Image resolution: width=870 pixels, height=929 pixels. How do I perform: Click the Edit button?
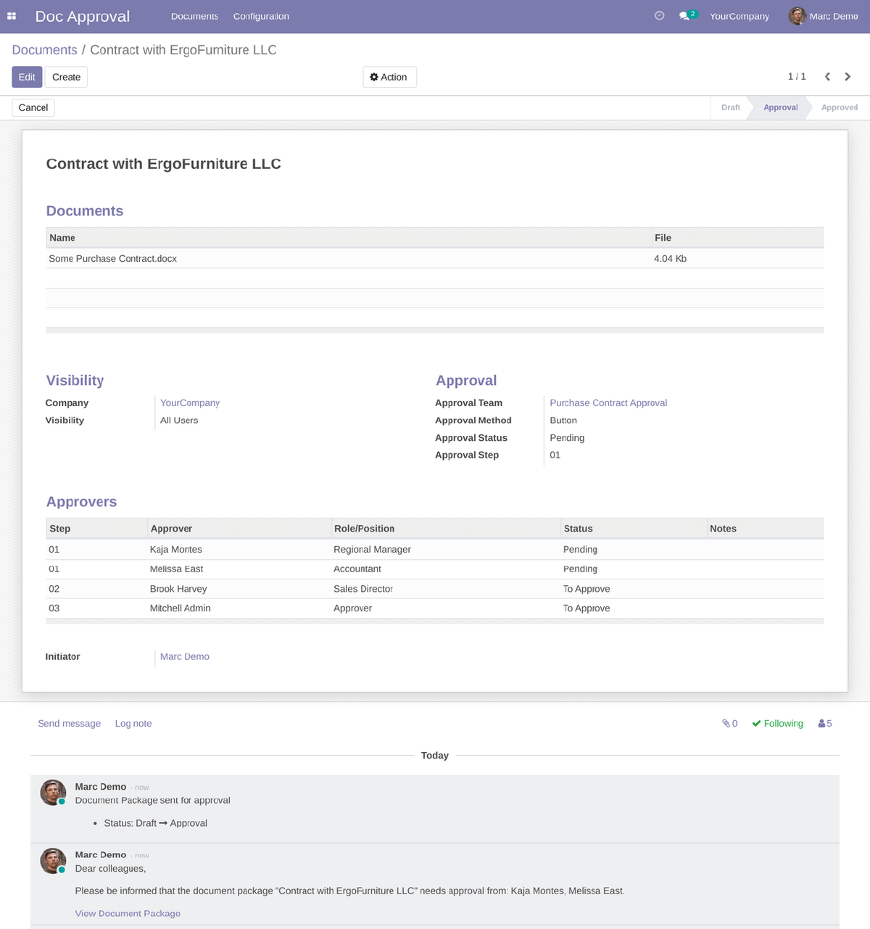click(26, 76)
